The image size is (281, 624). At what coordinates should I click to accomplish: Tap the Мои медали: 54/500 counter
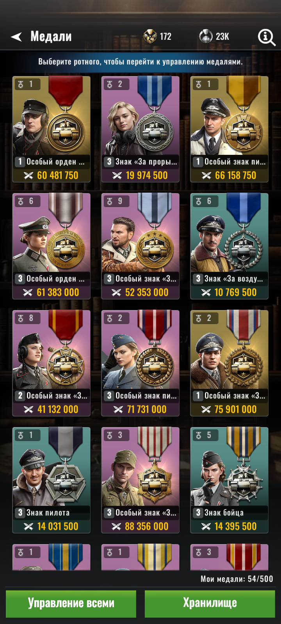(237, 579)
